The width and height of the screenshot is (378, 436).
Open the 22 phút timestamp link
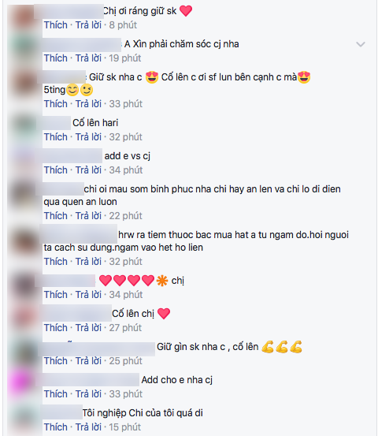(x=125, y=215)
